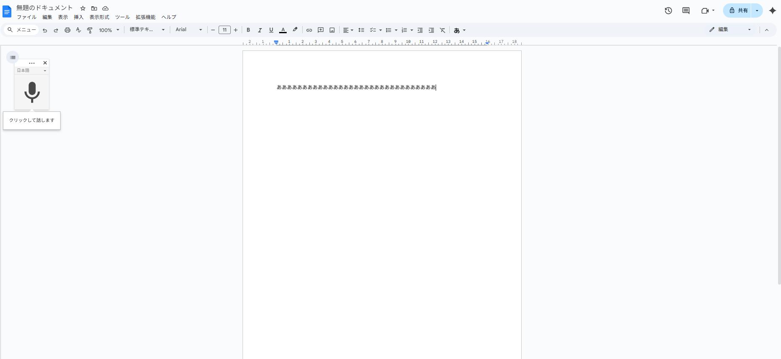Open the 挿入 menu
781x359 pixels.
(79, 17)
